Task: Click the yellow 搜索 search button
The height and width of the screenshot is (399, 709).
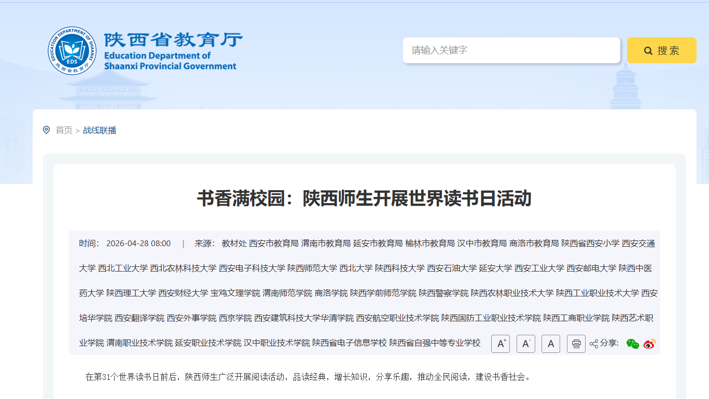Action: pos(662,50)
